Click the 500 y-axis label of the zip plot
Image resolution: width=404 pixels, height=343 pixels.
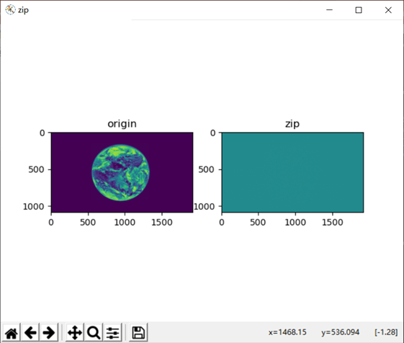[207, 169]
